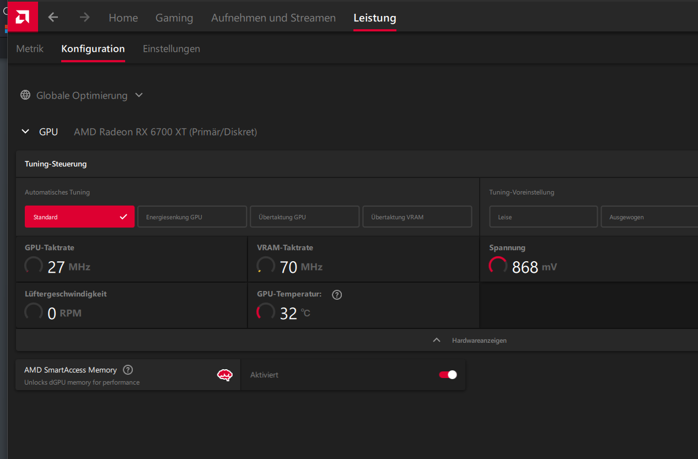Viewport: 698px width, 459px height.
Task: Click the red brain SmartAccess Memory icon
Action: pyautogui.click(x=225, y=375)
